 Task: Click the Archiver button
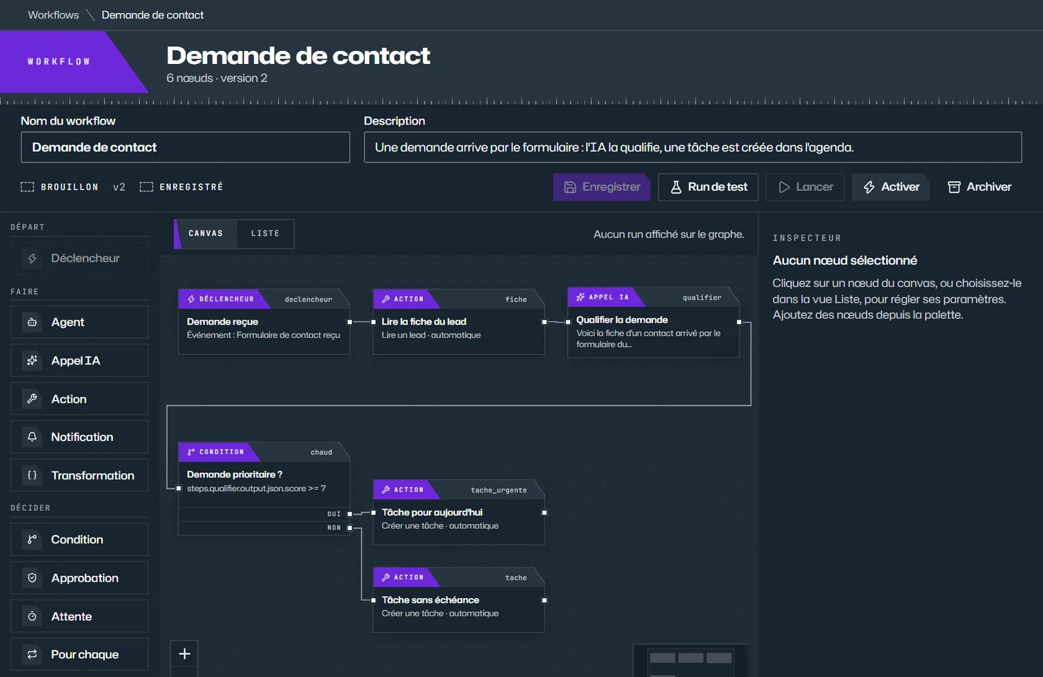tap(979, 187)
